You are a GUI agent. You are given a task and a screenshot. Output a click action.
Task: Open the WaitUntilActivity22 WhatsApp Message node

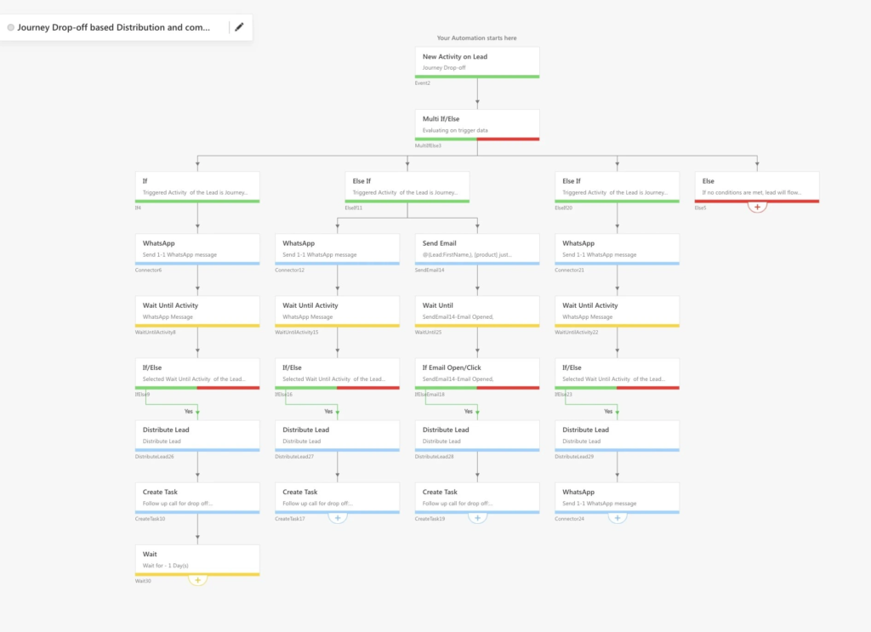point(617,310)
